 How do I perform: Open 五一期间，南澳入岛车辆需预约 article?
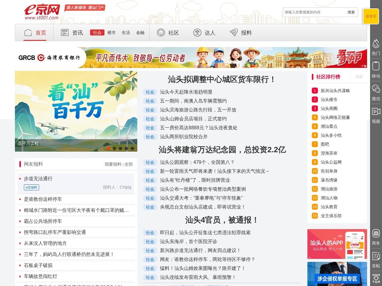tap(193, 101)
